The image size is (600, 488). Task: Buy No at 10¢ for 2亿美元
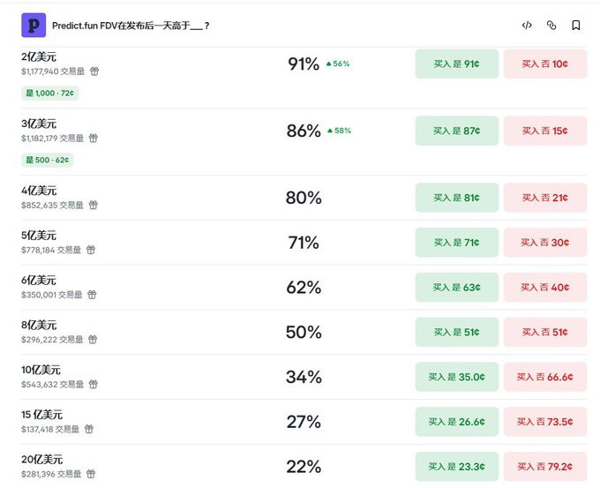(x=545, y=64)
